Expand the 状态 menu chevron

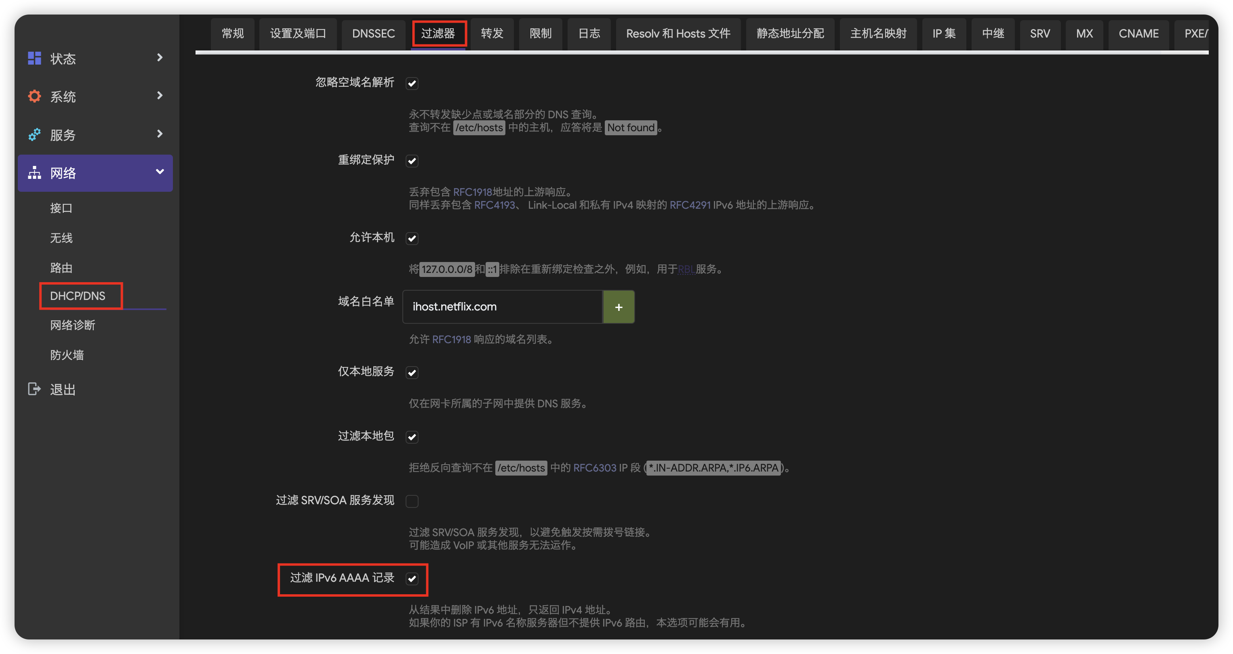click(160, 57)
